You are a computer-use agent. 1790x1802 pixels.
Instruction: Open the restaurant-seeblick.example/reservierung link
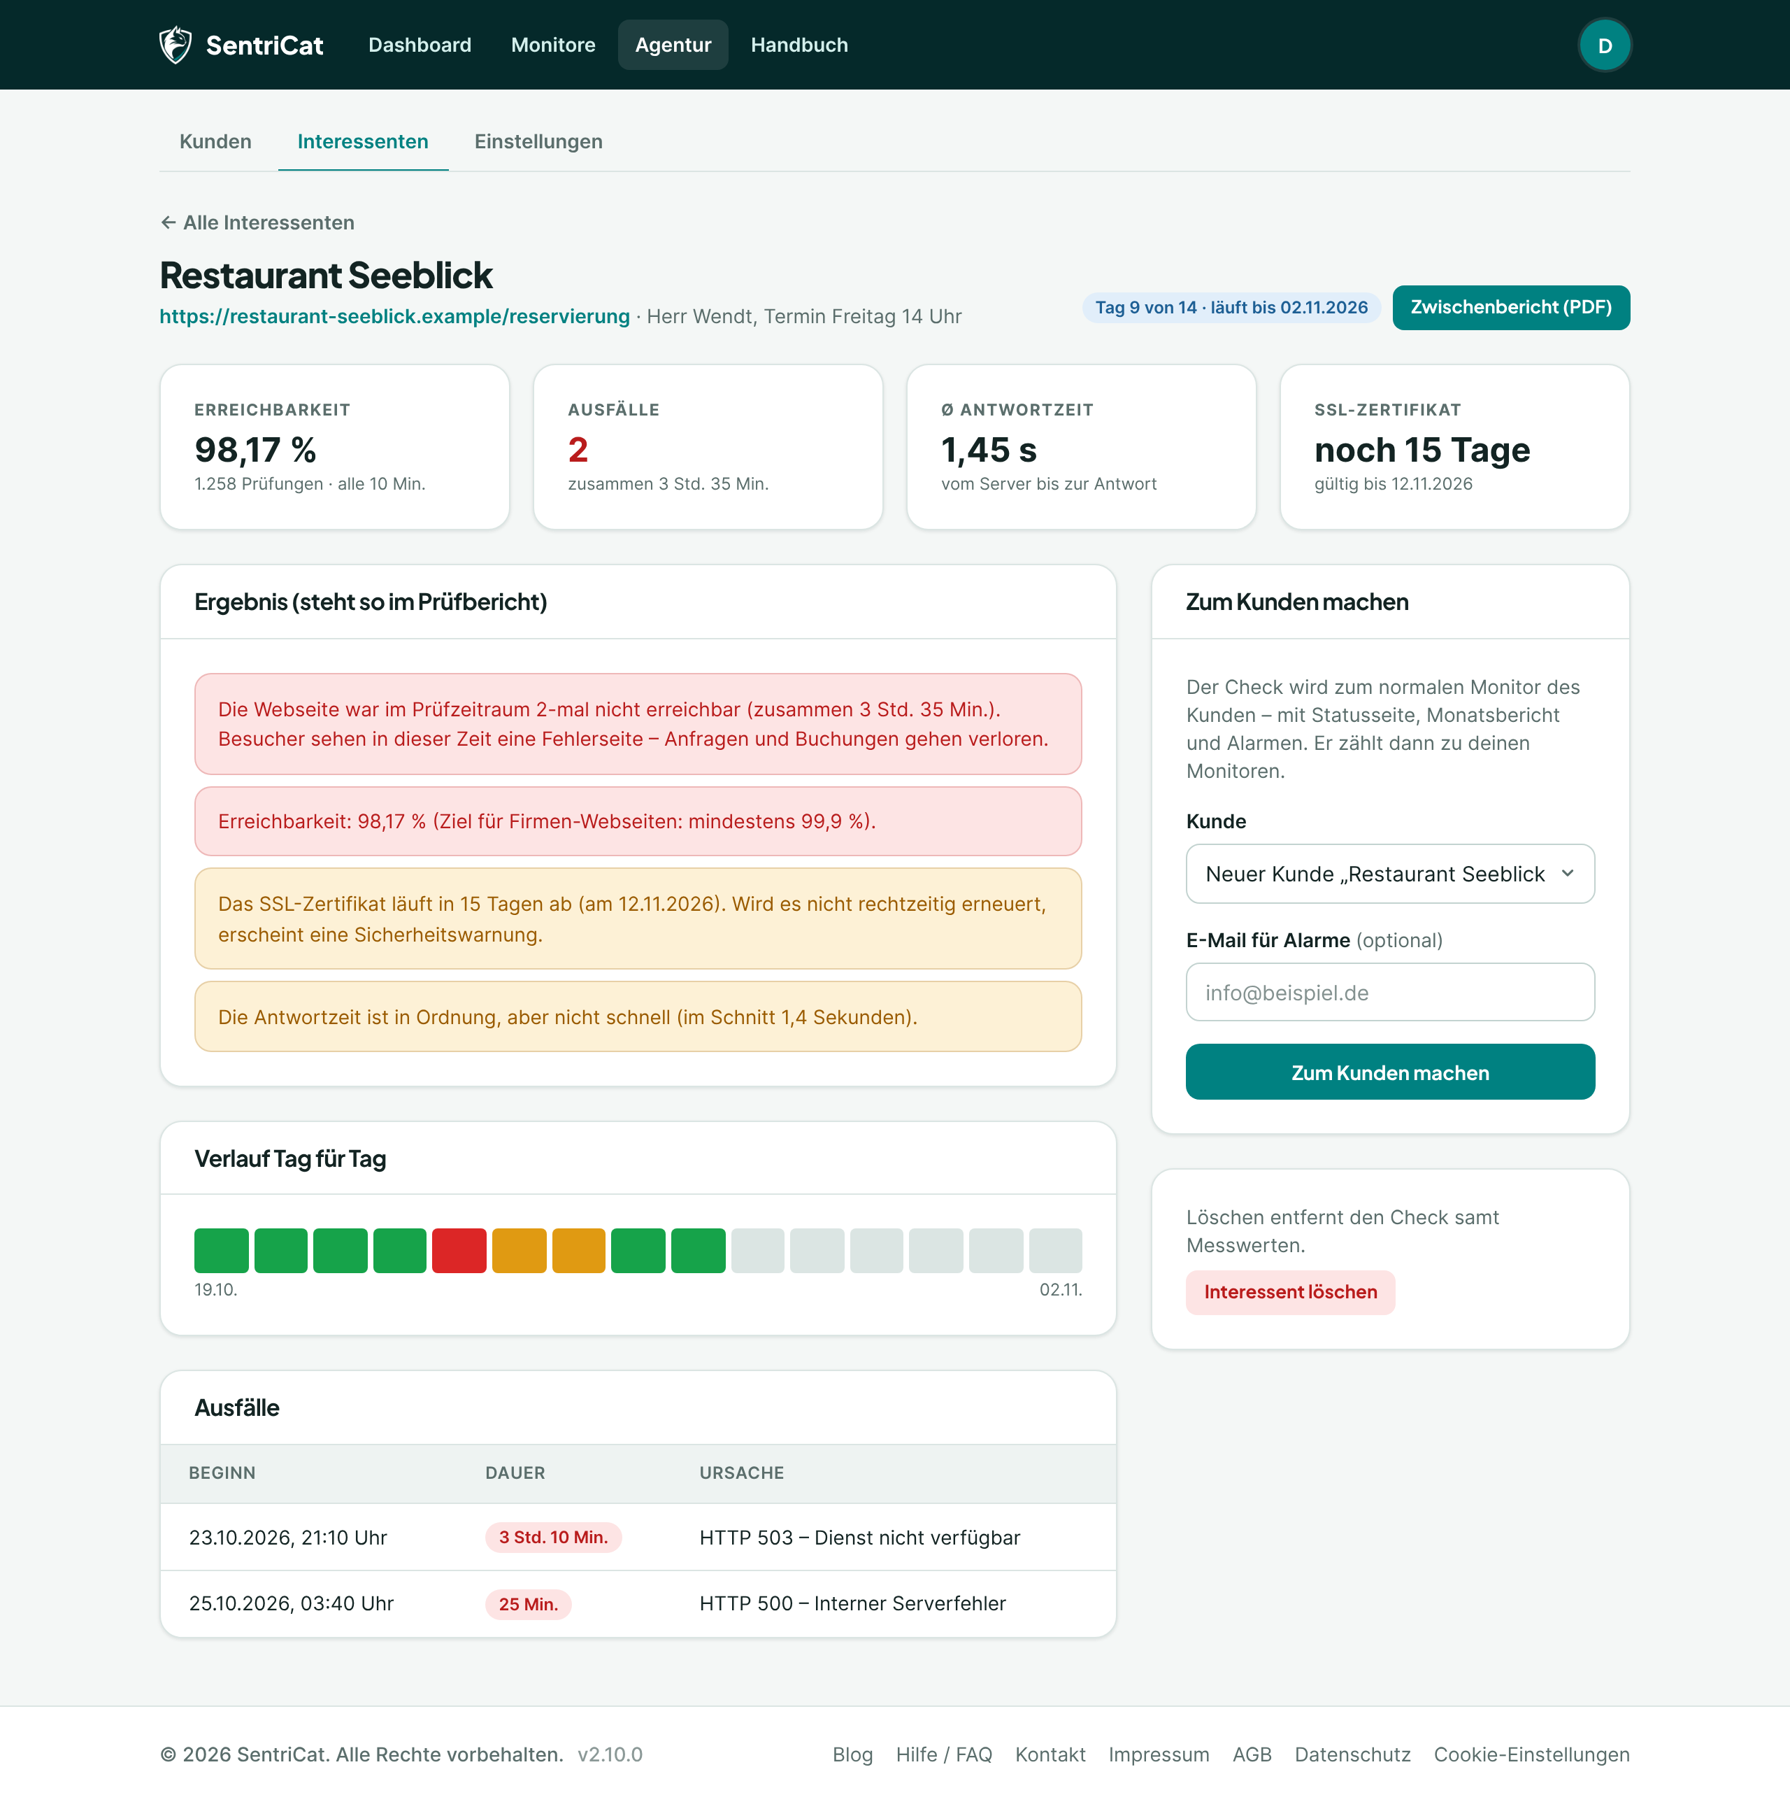click(x=394, y=316)
